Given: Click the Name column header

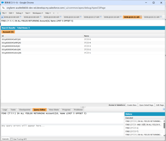Looking at the screenshot, I should pyautogui.click(x=124, y=36).
